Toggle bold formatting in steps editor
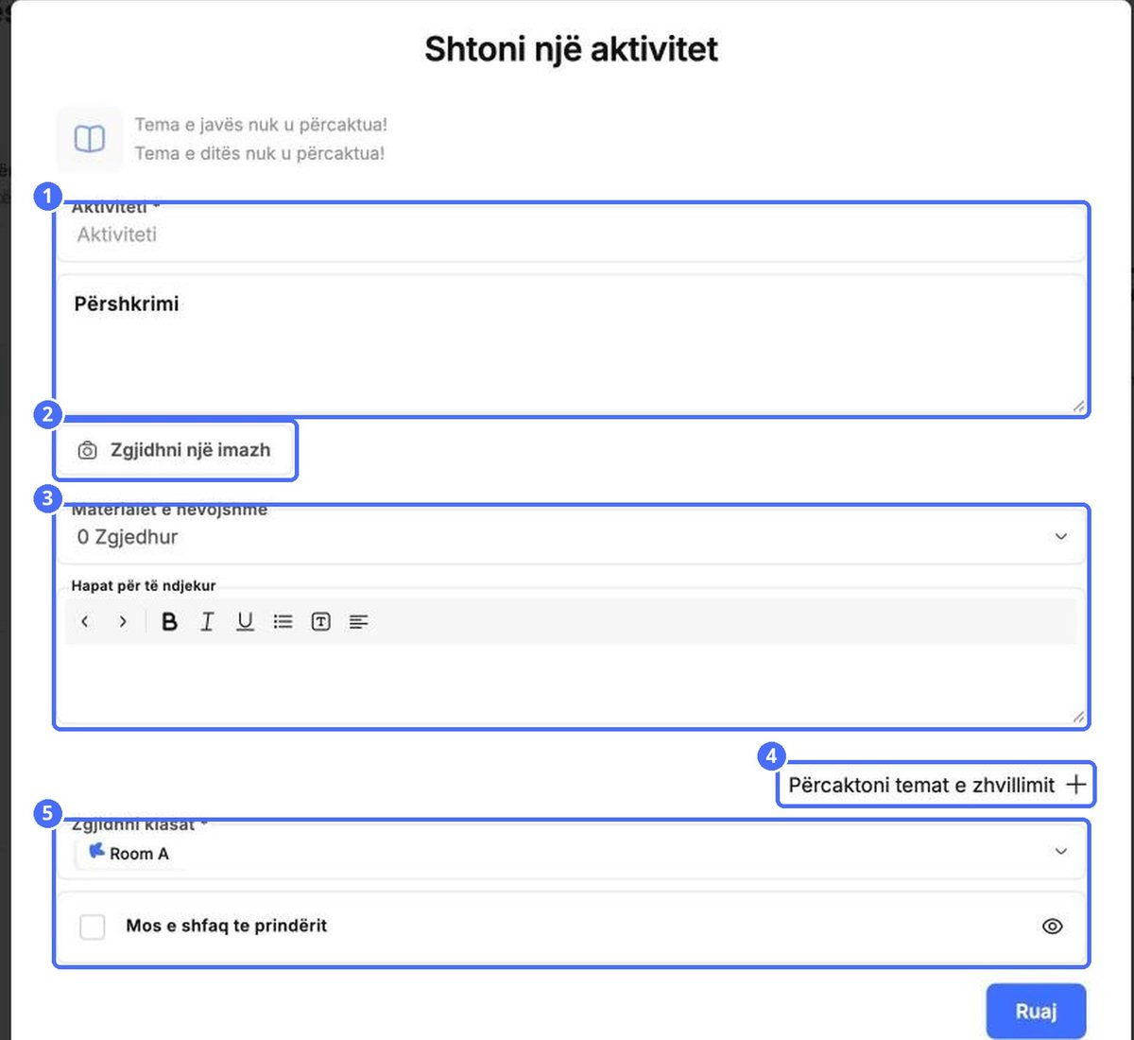The image size is (1134, 1040). click(169, 621)
